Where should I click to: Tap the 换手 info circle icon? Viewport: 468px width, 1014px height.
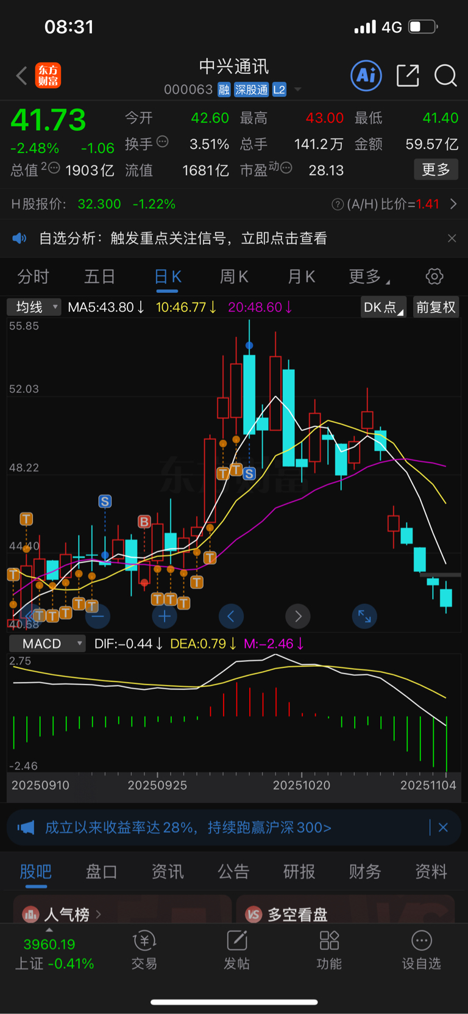(162, 142)
